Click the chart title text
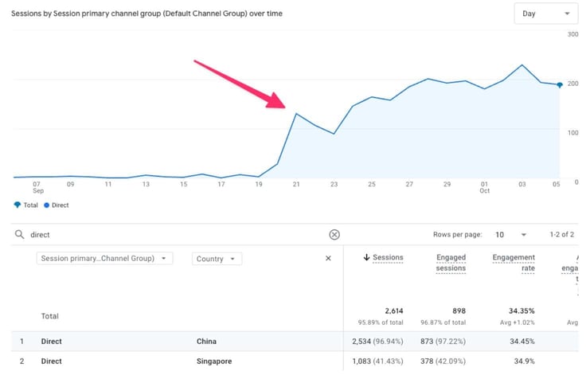Viewport: 586px width, 375px height. [x=146, y=14]
